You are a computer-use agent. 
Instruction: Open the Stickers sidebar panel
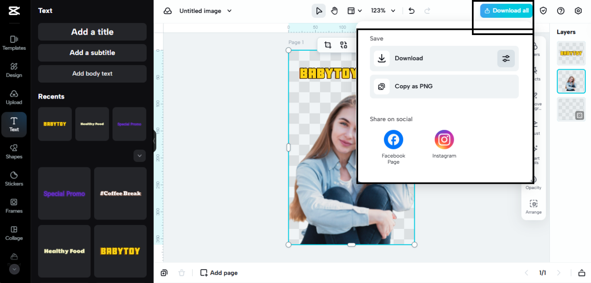tap(14, 179)
